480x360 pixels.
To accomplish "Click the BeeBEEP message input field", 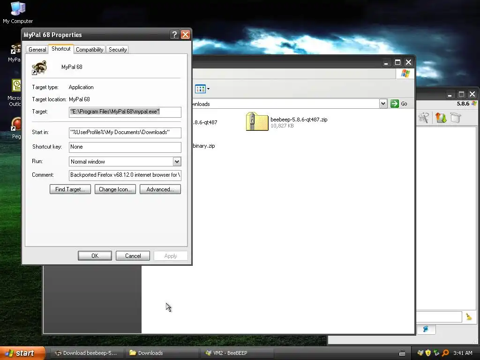I will pyautogui.click(x=439, y=317).
